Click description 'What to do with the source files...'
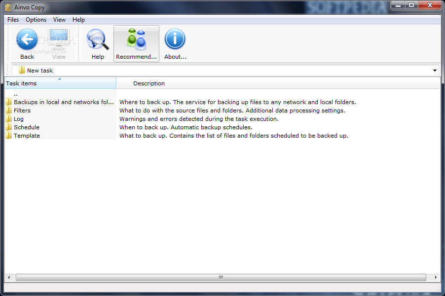This screenshot has height=296, width=445. pyautogui.click(x=232, y=111)
